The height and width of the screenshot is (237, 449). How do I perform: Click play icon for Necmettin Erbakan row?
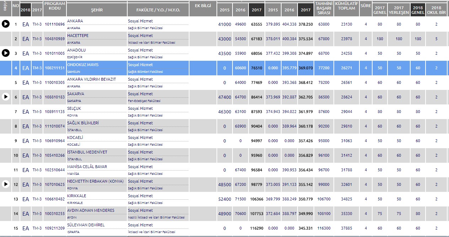coord(6,184)
